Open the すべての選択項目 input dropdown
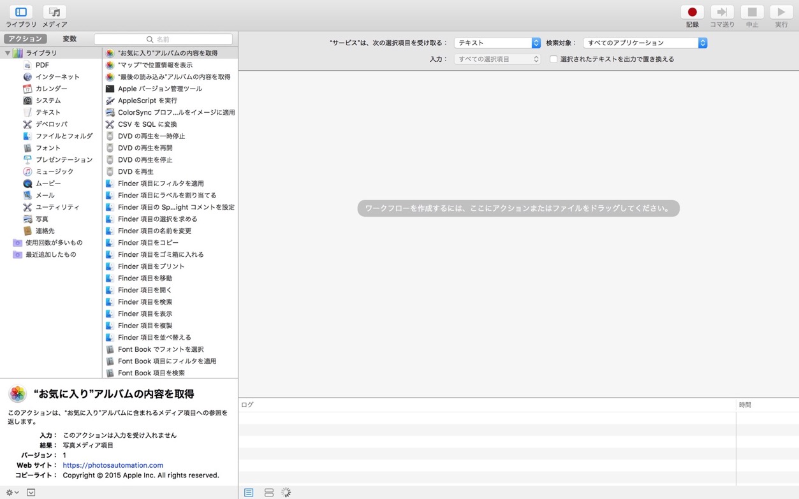This screenshot has width=799, height=499. coord(497,59)
